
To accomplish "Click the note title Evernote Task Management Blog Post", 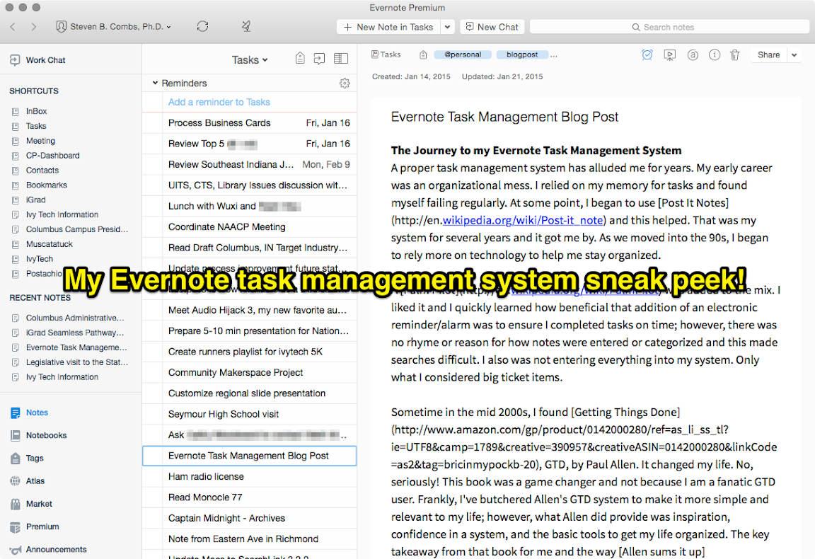I will click(504, 117).
